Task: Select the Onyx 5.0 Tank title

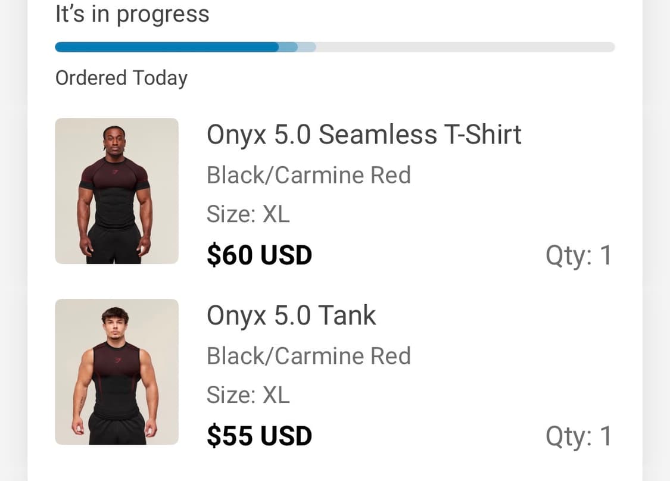Action: pyautogui.click(x=291, y=316)
